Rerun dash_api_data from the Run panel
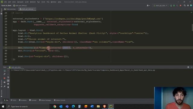This screenshot has height=109, width=193. [5, 71]
